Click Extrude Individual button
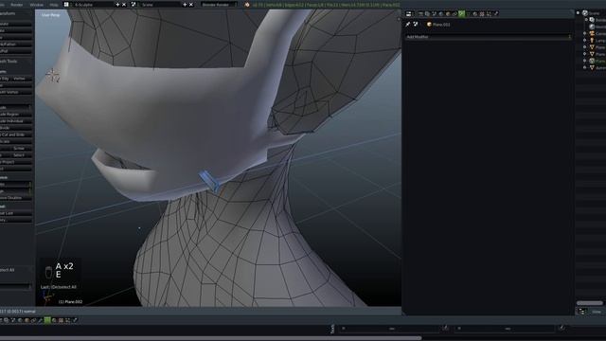The image size is (606, 341). click(15, 121)
